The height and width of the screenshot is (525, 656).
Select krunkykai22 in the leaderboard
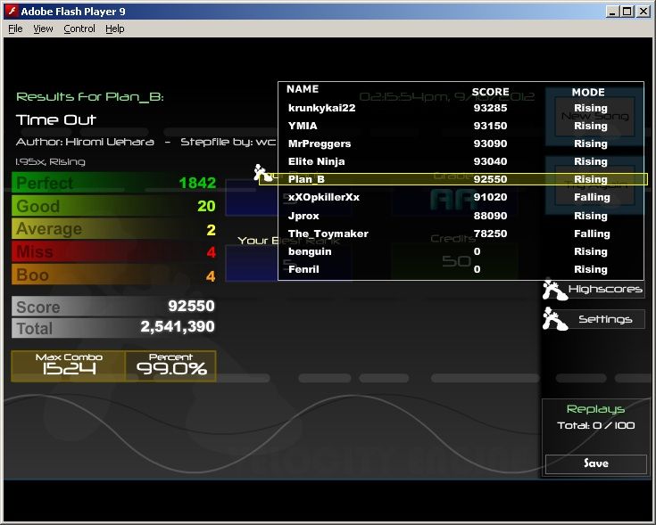coord(322,108)
